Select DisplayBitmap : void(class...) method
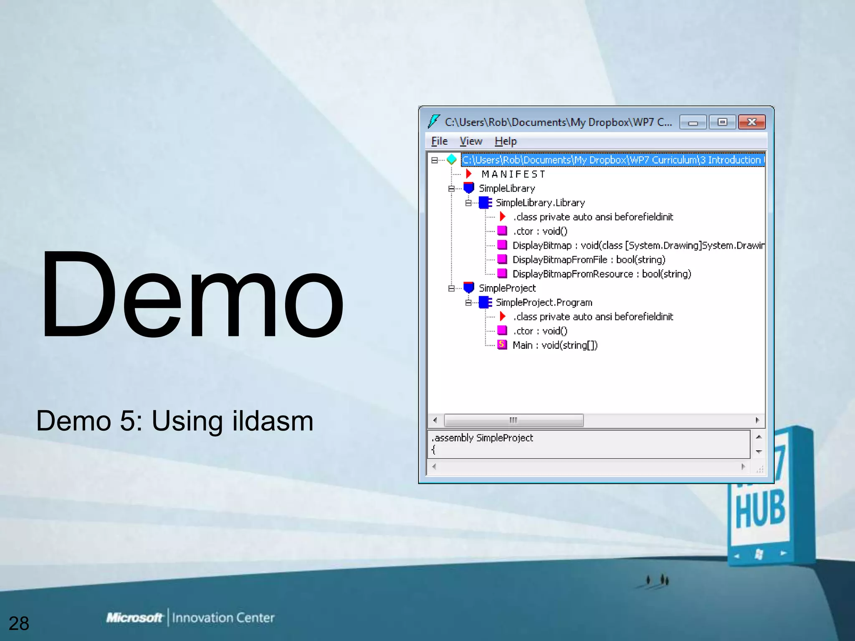855x641 pixels. 638,245
